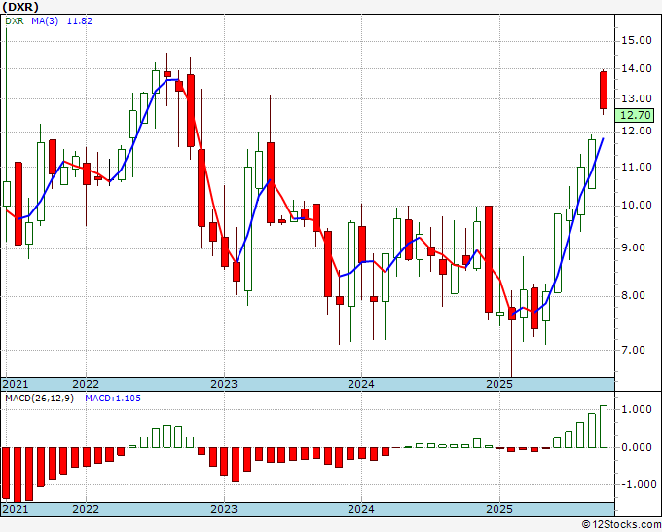Click the 12.00 price axis label
The width and height of the screenshot is (662, 532).
click(x=637, y=132)
